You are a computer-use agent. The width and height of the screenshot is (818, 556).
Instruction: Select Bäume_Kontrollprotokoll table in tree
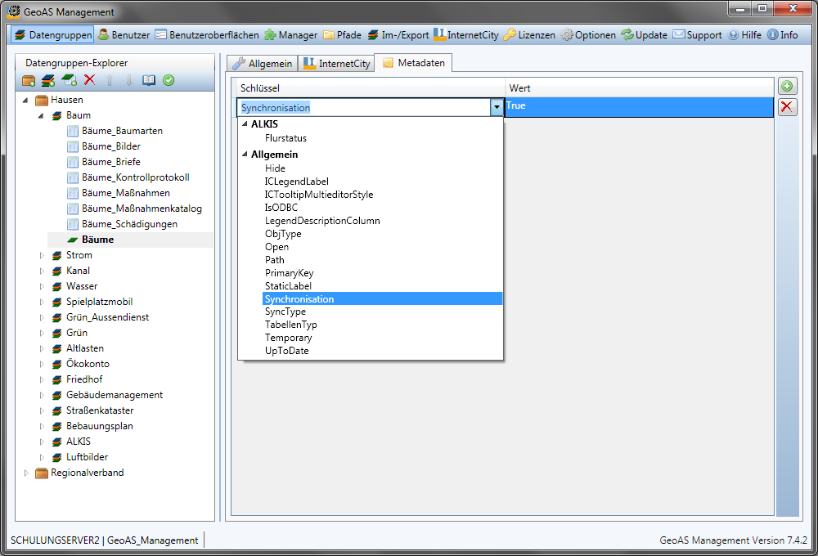pos(135,177)
